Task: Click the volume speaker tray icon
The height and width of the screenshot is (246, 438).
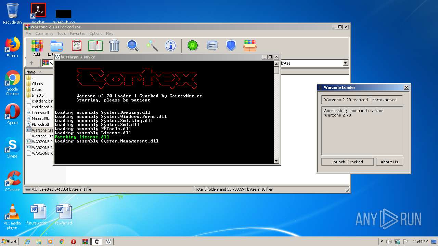Action: coord(389,242)
